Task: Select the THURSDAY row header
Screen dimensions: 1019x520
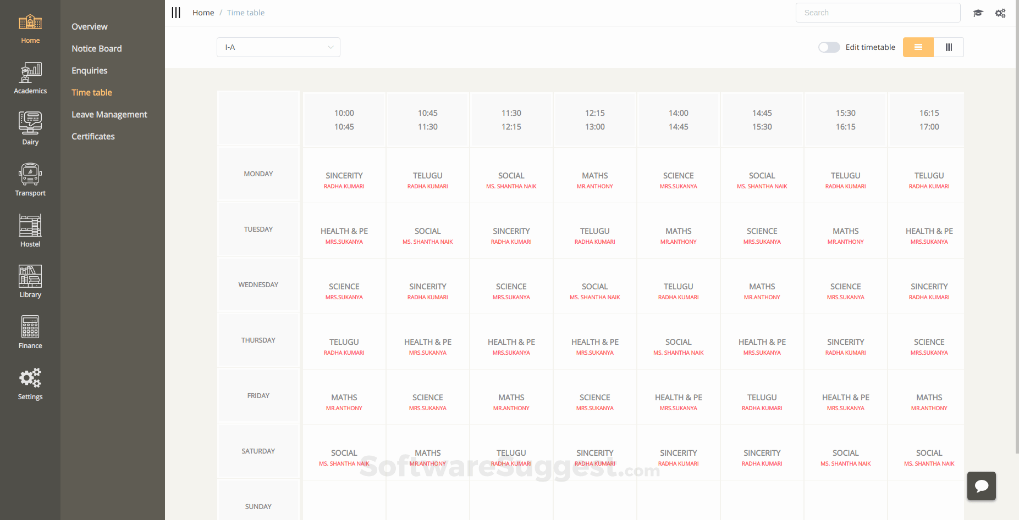Action: click(x=258, y=340)
